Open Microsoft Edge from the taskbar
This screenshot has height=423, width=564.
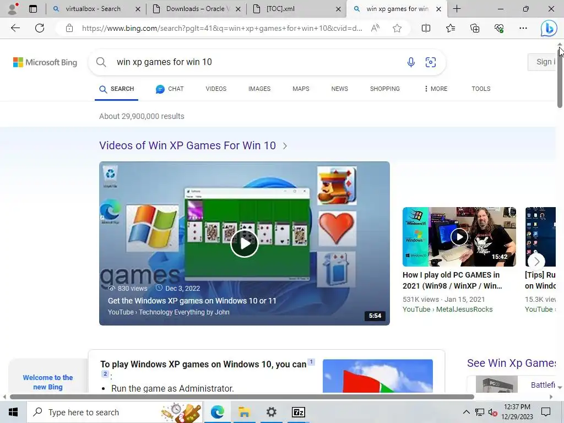(217, 412)
